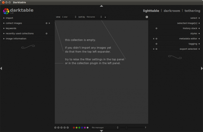
Task: Collapse the top panel with the up arrow
Action: 101,6
